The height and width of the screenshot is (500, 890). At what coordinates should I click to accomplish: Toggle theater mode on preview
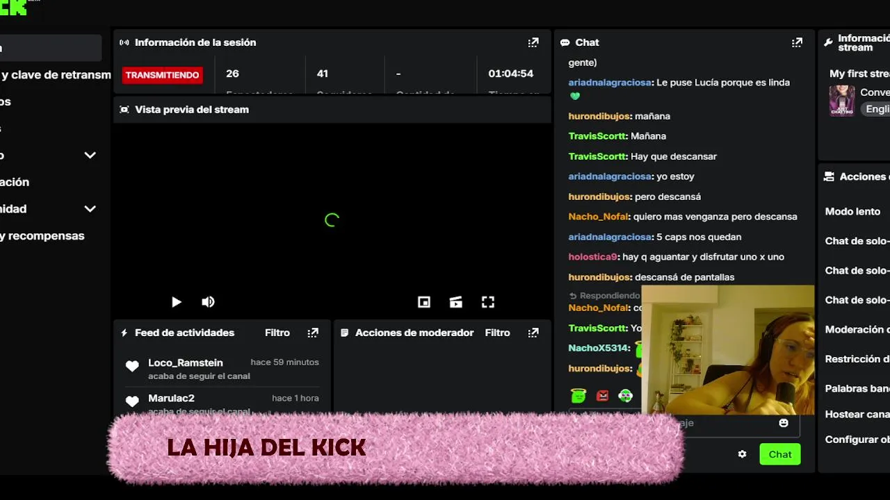point(456,302)
